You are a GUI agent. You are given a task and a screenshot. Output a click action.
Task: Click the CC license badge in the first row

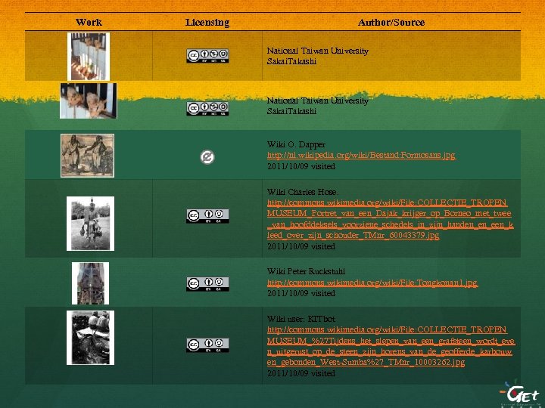coord(207,55)
